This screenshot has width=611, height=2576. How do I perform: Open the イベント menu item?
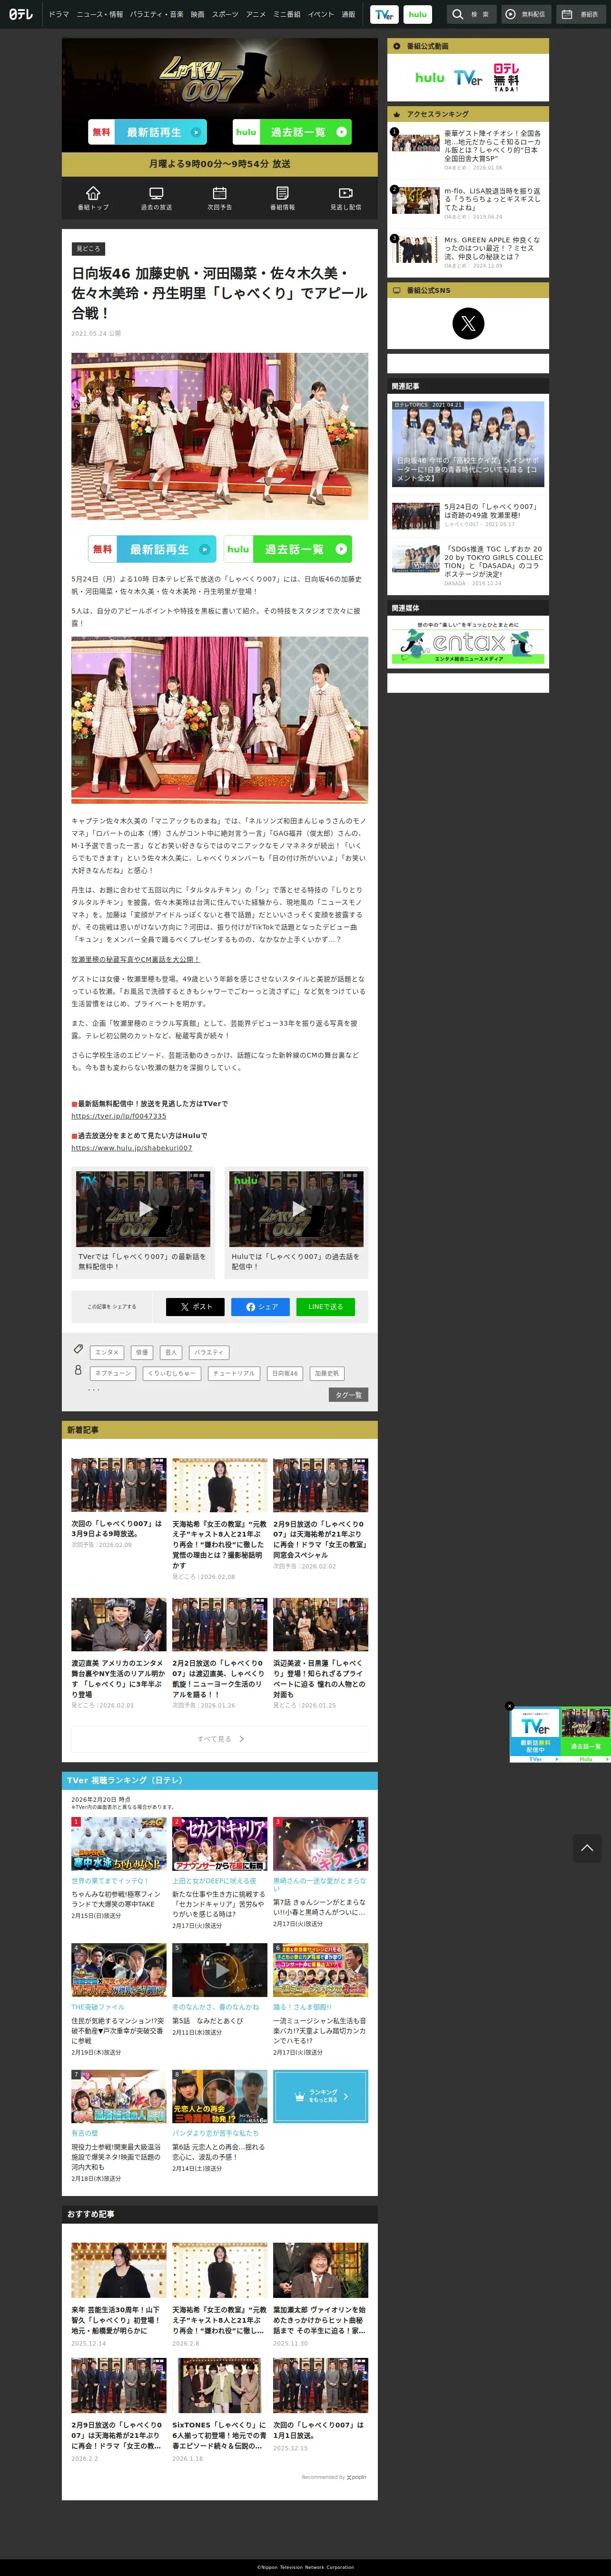click(321, 14)
